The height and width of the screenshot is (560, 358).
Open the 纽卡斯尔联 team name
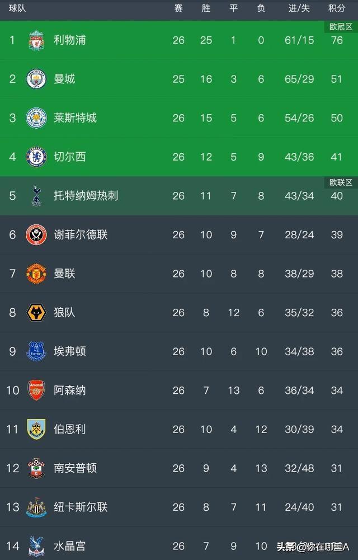tap(81, 507)
